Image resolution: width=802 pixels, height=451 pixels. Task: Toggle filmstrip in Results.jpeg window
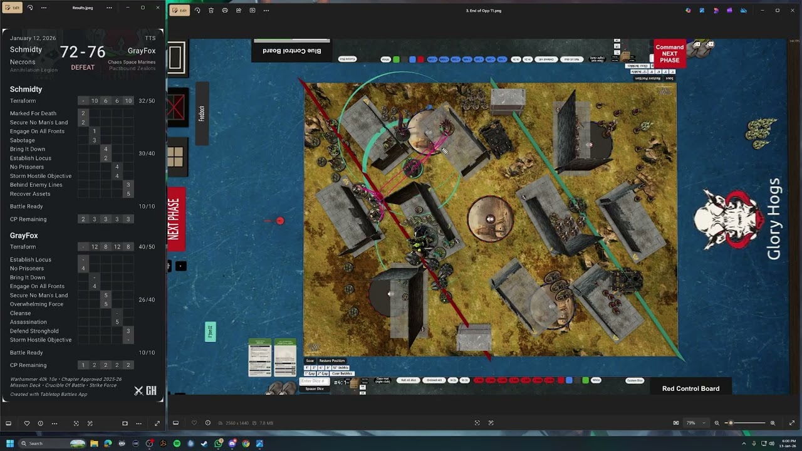(8, 423)
